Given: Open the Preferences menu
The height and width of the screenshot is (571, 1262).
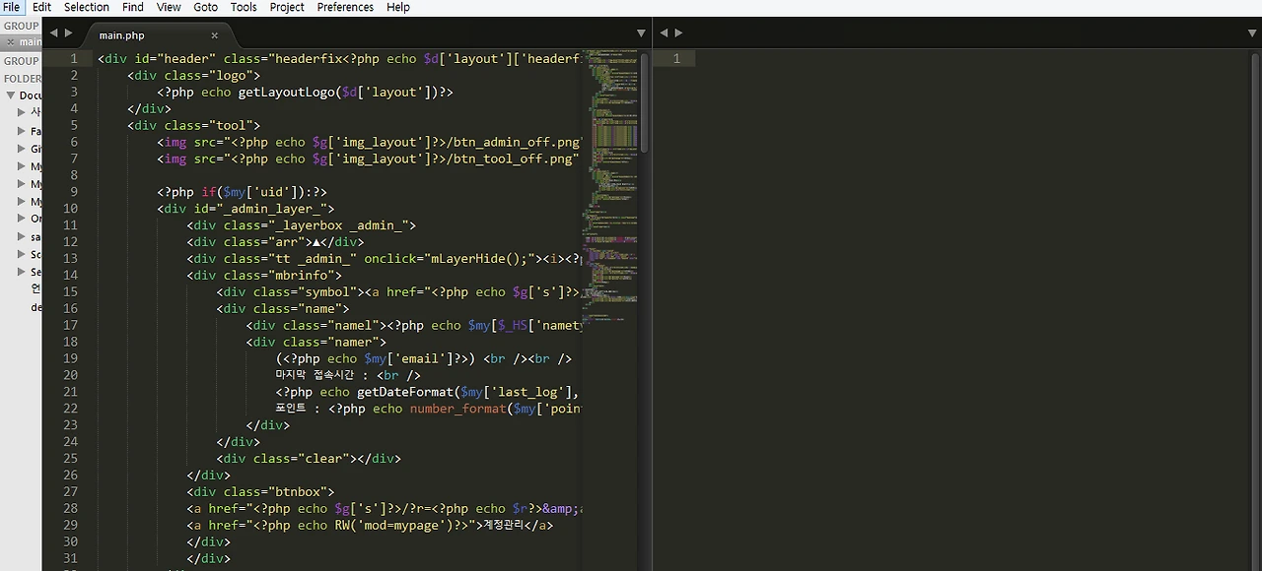Looking at the screenshot, I should pos(345,7).
